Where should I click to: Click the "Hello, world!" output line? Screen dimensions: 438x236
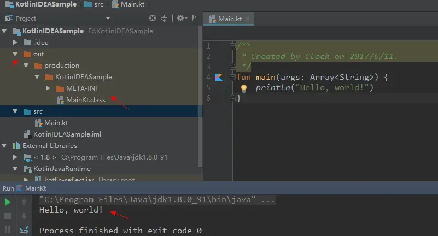(71, 210)
